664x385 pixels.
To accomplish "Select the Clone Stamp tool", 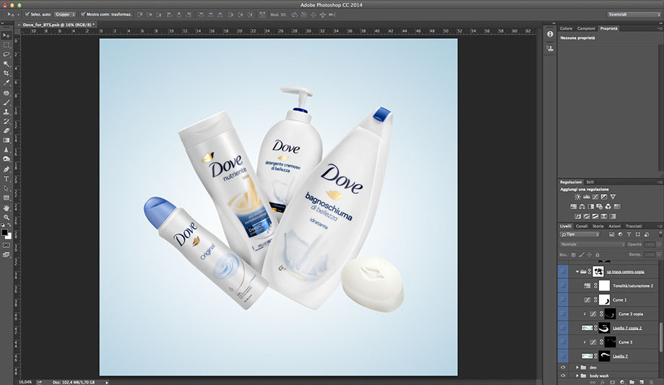I will [x=7, y=112].
